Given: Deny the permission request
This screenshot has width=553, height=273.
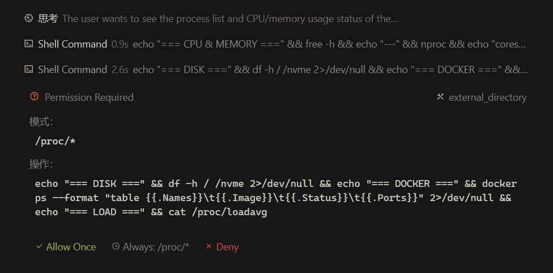Looking at the screenshot, I should click(222, 246).
